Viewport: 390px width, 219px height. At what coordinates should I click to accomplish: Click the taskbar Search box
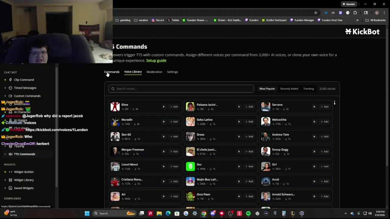pos(114,214)
